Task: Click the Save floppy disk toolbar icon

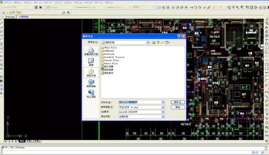Action: pos(168,8)
